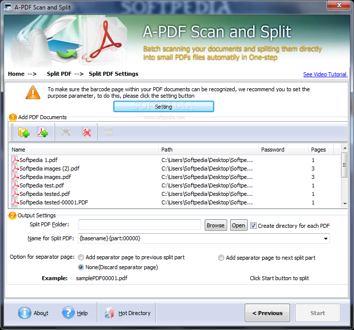Screen dimensions: 354x330
Task: Click the padlock password icon
Action: [x=109, y=132]
